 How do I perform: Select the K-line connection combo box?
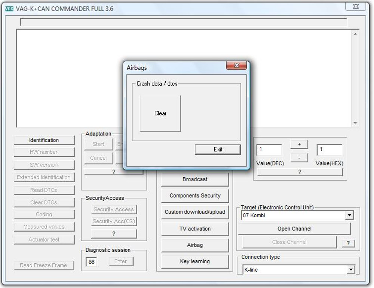(x=298, y=270)
